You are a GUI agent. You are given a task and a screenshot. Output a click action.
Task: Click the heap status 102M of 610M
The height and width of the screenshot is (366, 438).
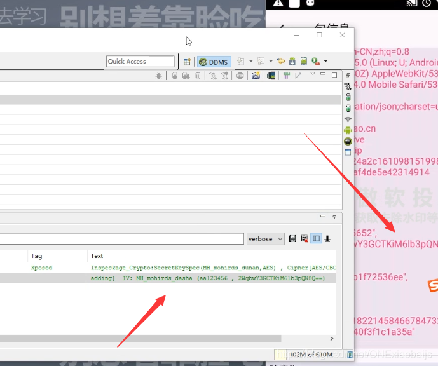tap(311, 355)
